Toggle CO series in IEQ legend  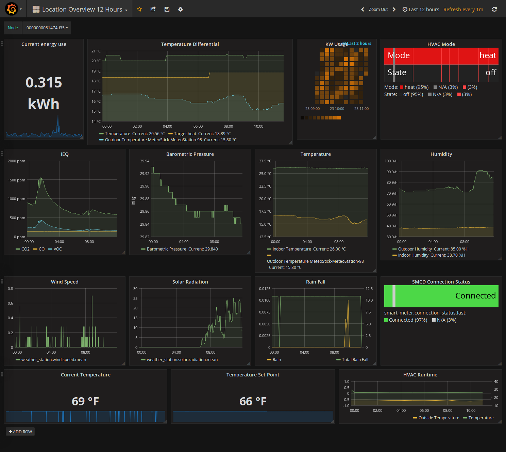pos(41,249)
